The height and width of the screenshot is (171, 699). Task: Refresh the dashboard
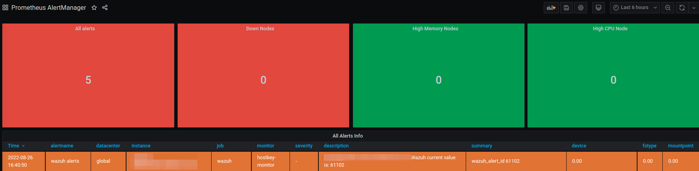coord(682,7)
